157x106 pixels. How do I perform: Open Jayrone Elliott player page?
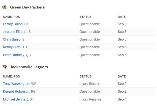pos(14,32)
